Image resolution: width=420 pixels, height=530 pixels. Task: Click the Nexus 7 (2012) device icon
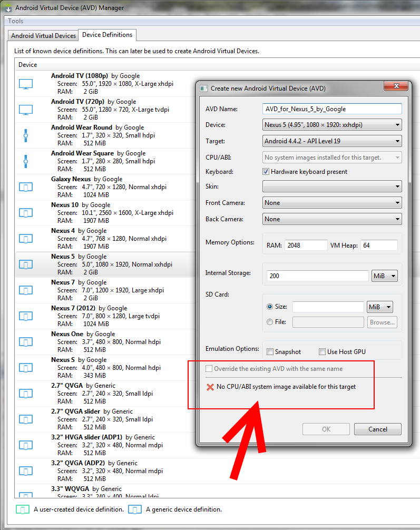pos(26,316)
